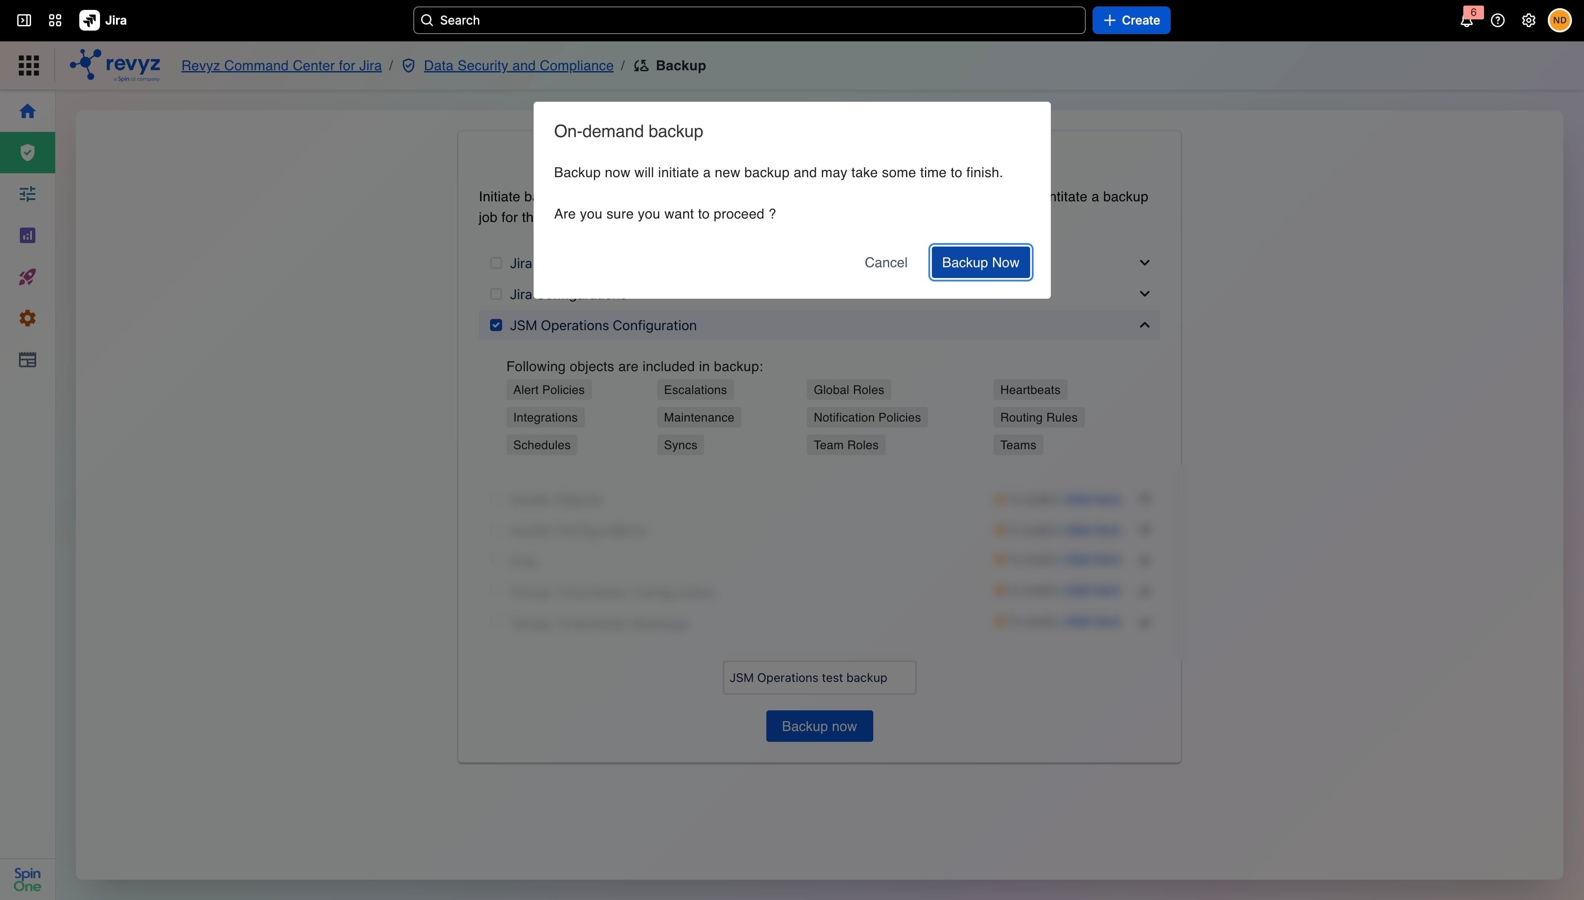Click the On-demand backup dialog title
Screen dimensions: 1584x900
tap(628, 131)
